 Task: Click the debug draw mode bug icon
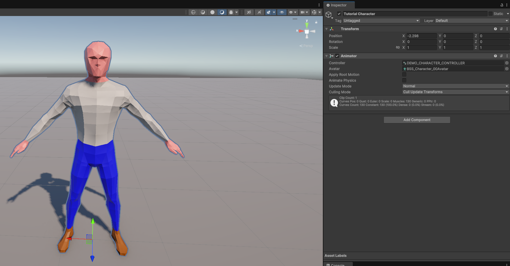pos(231,12)
